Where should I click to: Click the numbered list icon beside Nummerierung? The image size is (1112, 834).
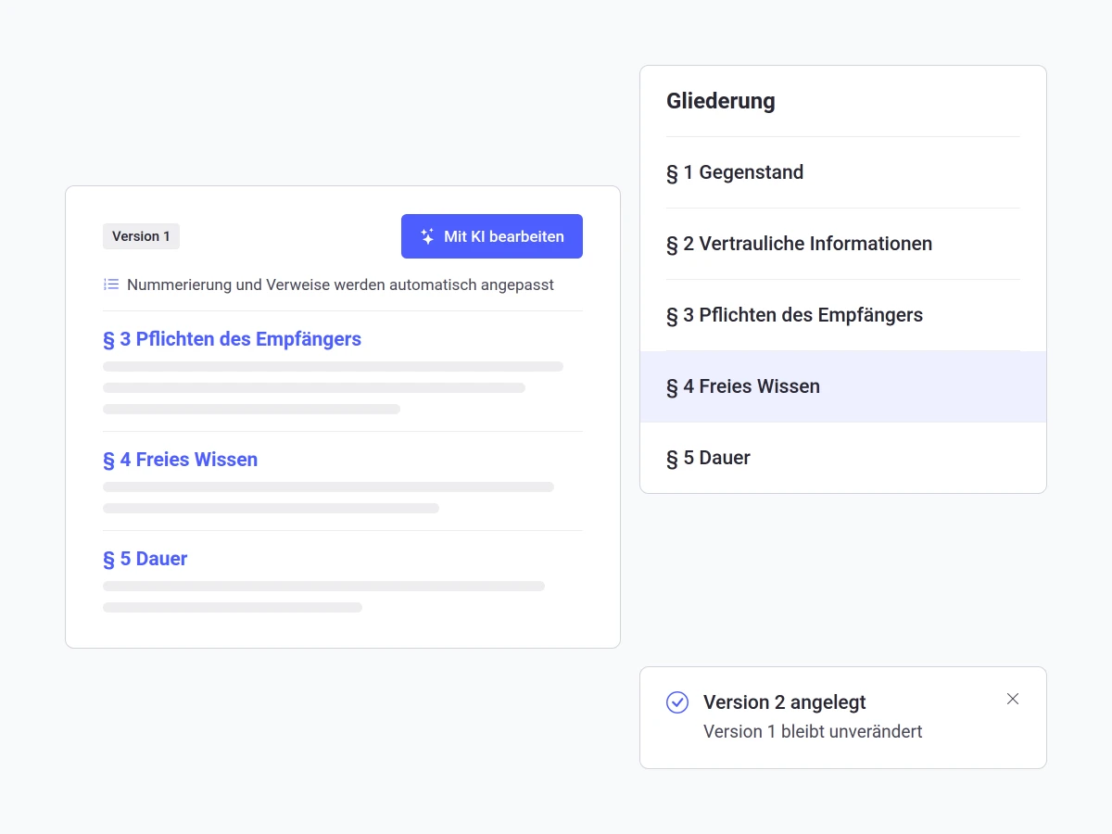(x=111, y=284)
